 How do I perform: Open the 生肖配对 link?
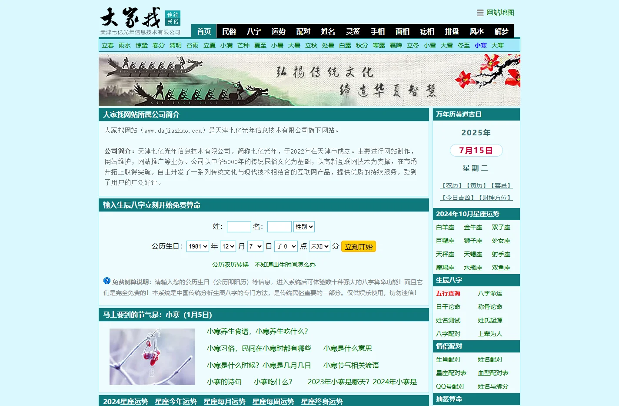coord(448,359)
